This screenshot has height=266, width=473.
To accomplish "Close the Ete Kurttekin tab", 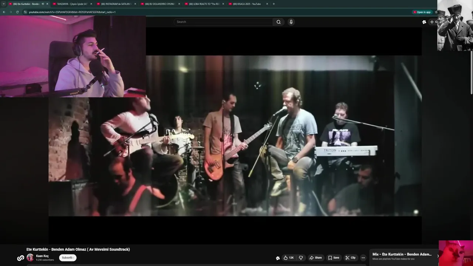I will coord(47,4).
